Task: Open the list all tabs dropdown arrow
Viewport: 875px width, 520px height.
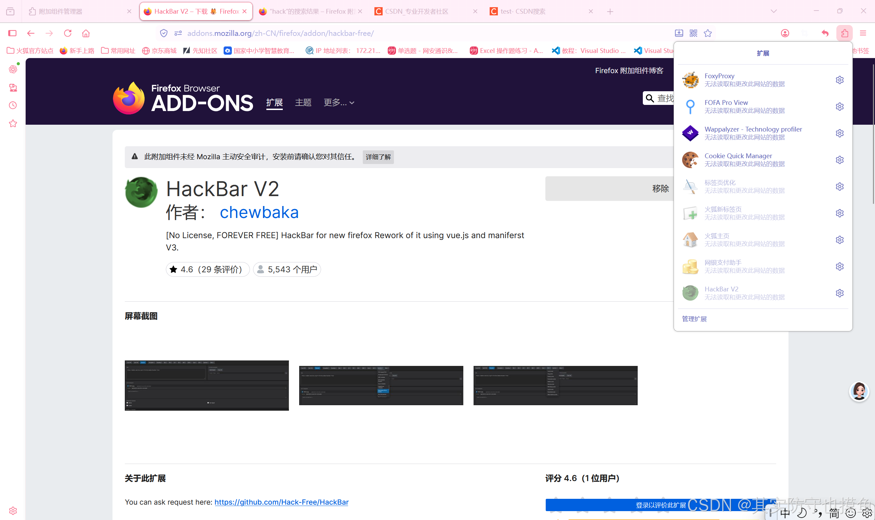Action: tap(774, 11)
